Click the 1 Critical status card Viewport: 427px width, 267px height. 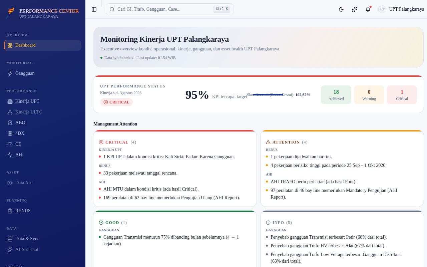402,95
